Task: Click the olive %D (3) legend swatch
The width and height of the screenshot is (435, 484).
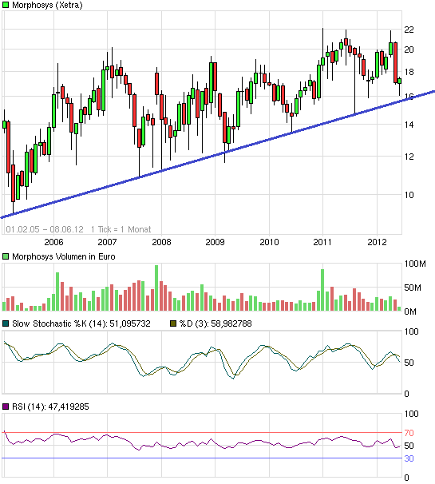Action: [173, 323]
